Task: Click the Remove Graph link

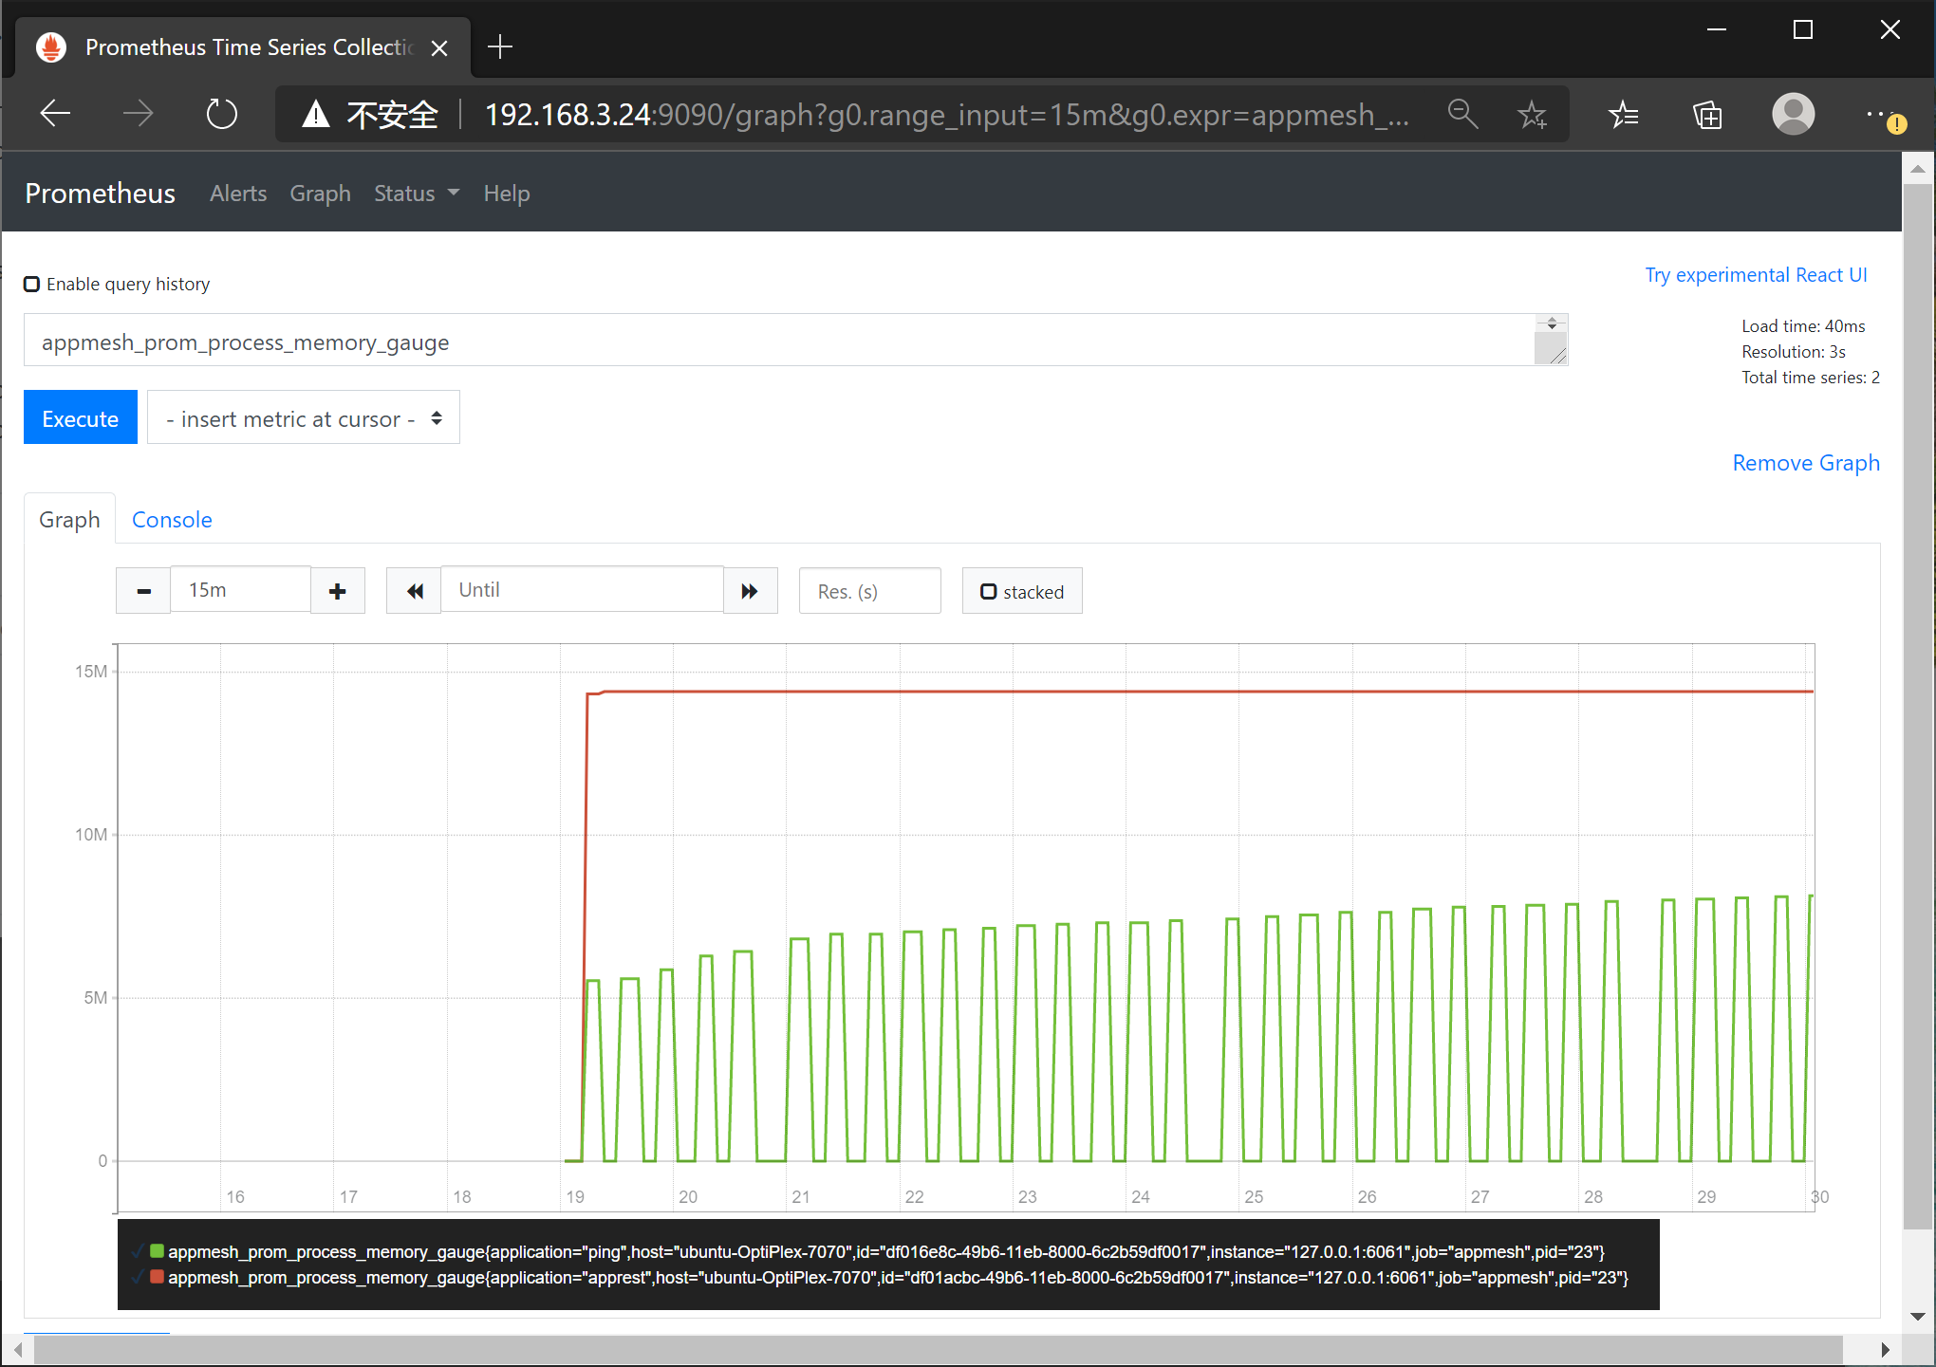Action: [1805, 463]
